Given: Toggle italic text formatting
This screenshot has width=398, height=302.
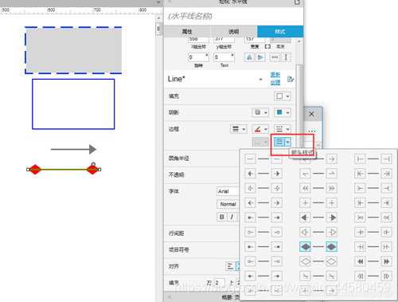Looking at the screenshot, I should tap(232, 217).
